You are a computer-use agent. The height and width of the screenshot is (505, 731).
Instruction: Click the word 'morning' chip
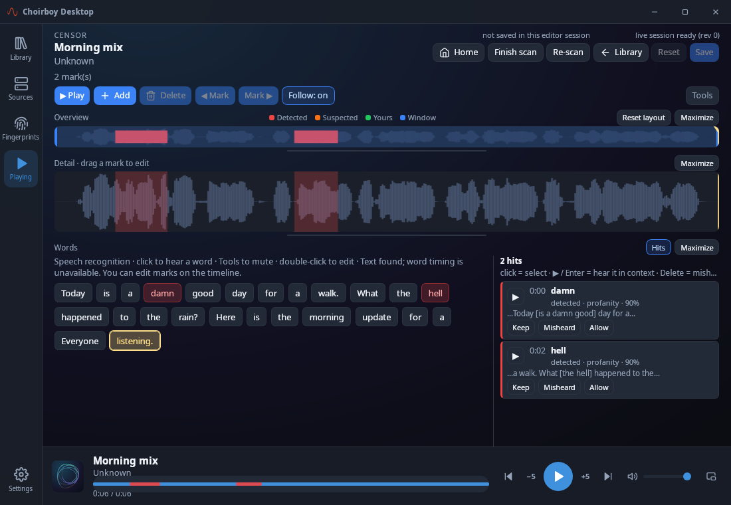(326, 317)
